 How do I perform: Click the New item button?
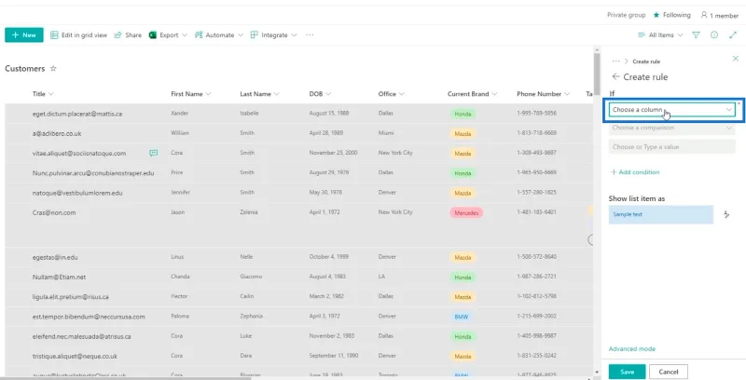click(24, 34)
